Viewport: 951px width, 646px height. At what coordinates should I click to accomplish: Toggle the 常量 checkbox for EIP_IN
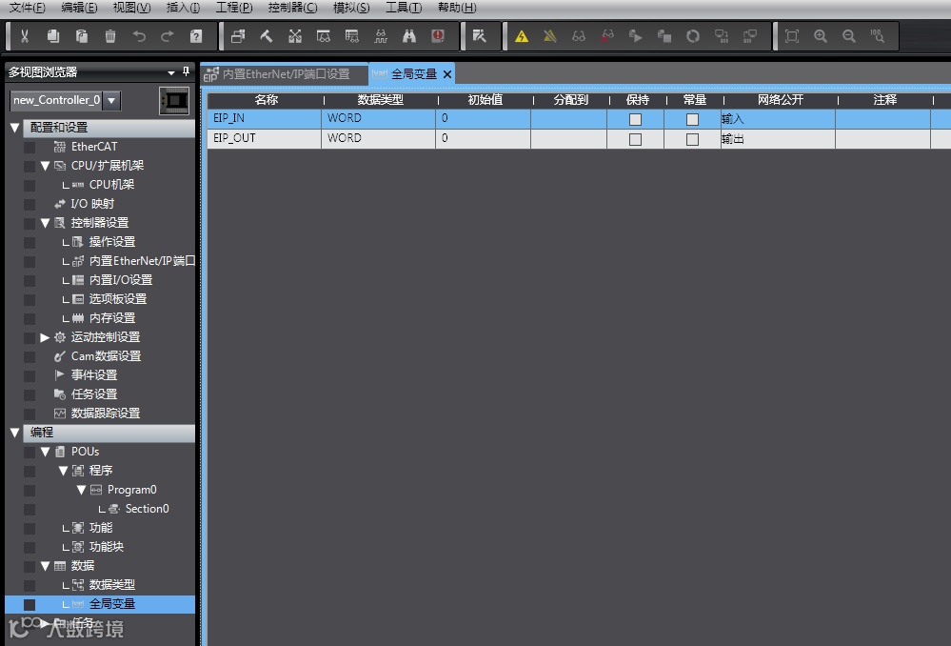(x=692, y=119)
